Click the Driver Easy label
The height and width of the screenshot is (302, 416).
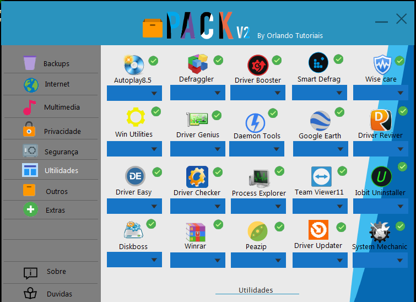click(133, 192)
